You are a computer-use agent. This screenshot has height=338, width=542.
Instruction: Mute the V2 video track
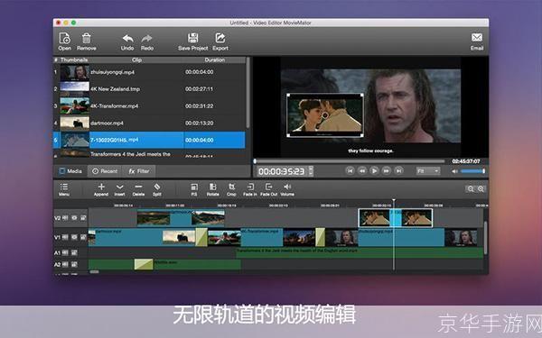pyautogui.click(x=65, y=218)
